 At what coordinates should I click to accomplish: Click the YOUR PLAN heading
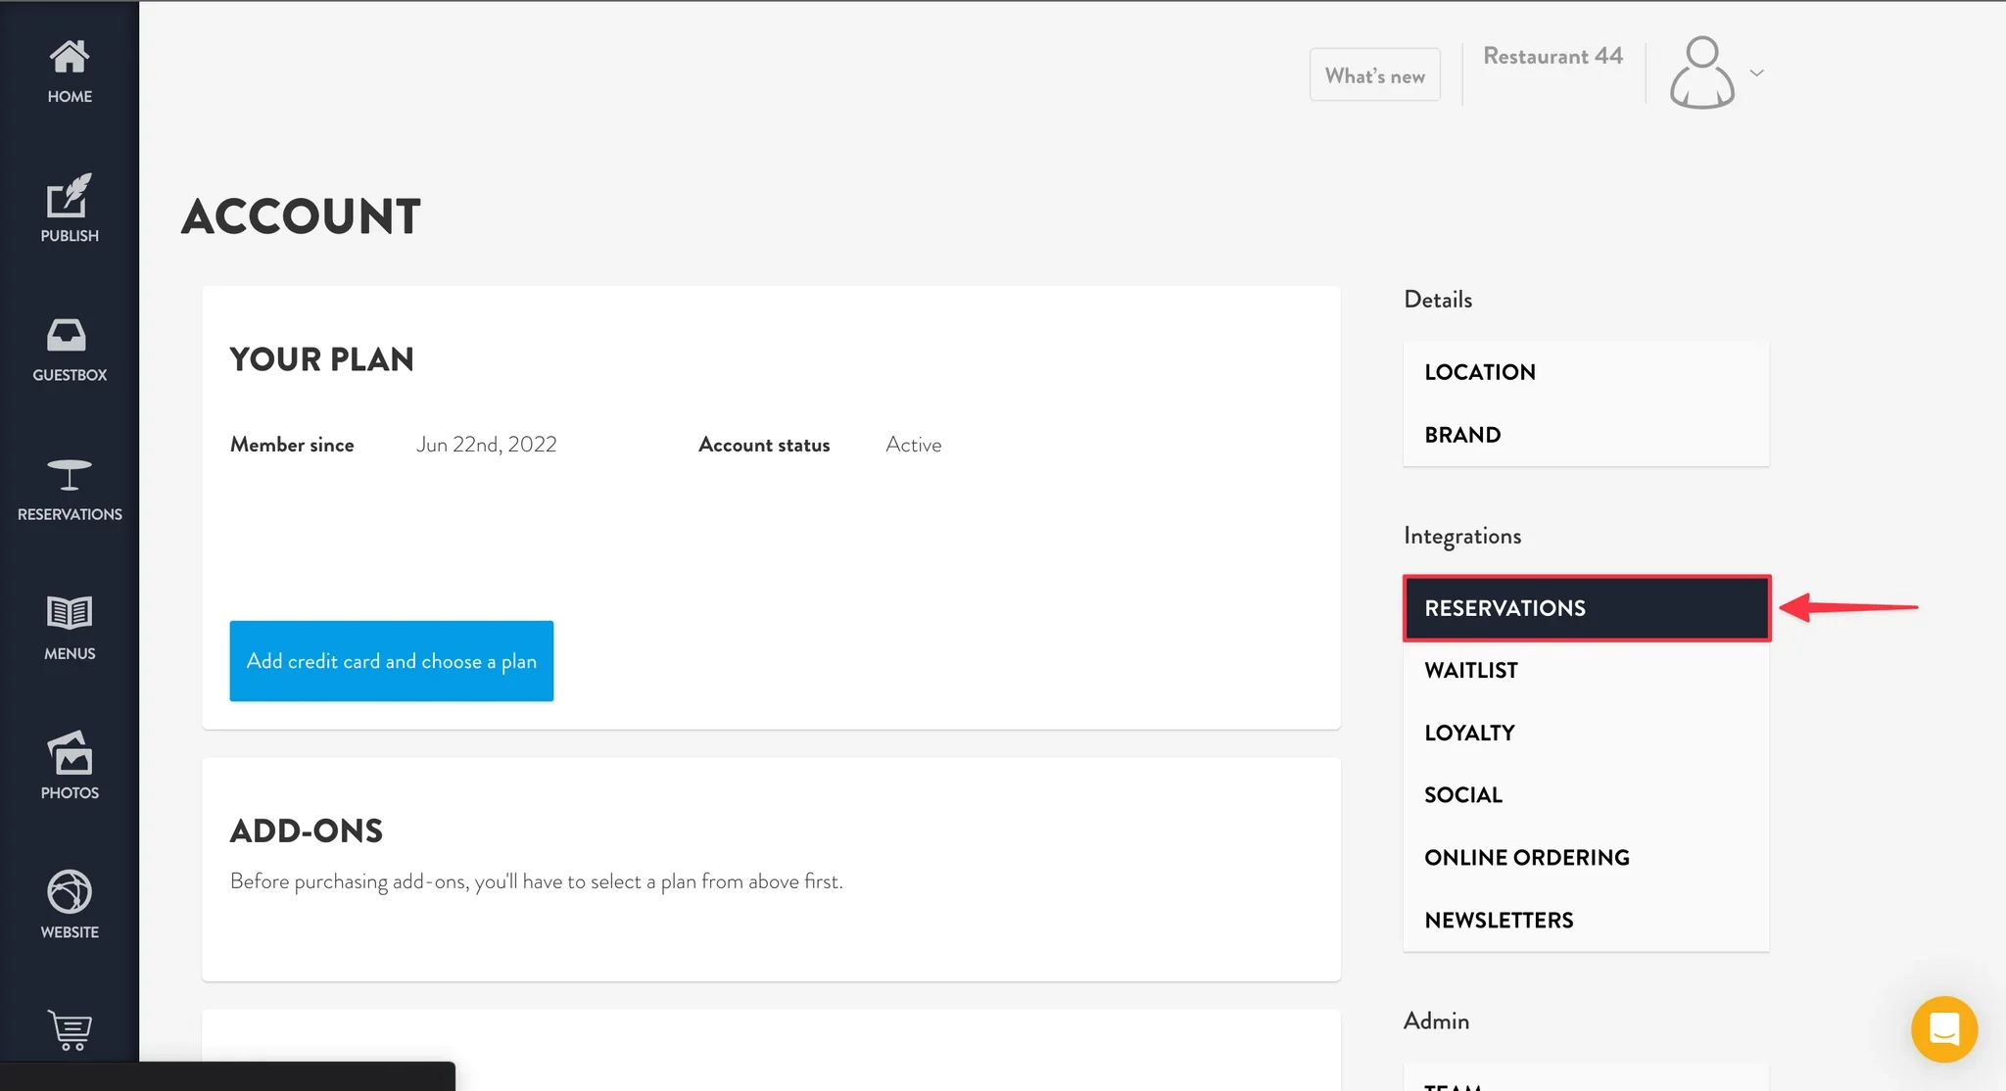click(x=322, y=359)
